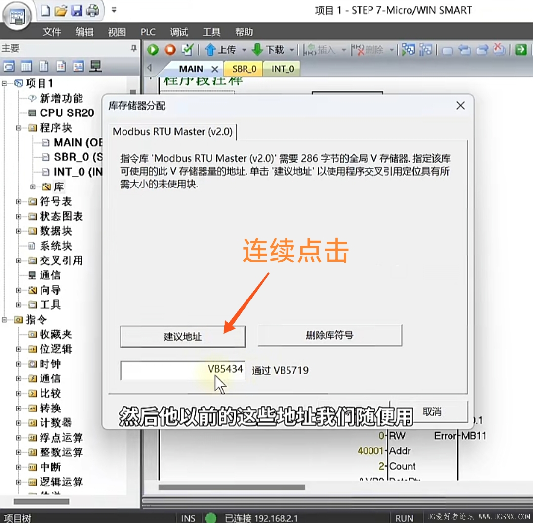Click the green arrow icon at toolbar end
Viewport: 533px width, 523px height.
click(521, 50)
